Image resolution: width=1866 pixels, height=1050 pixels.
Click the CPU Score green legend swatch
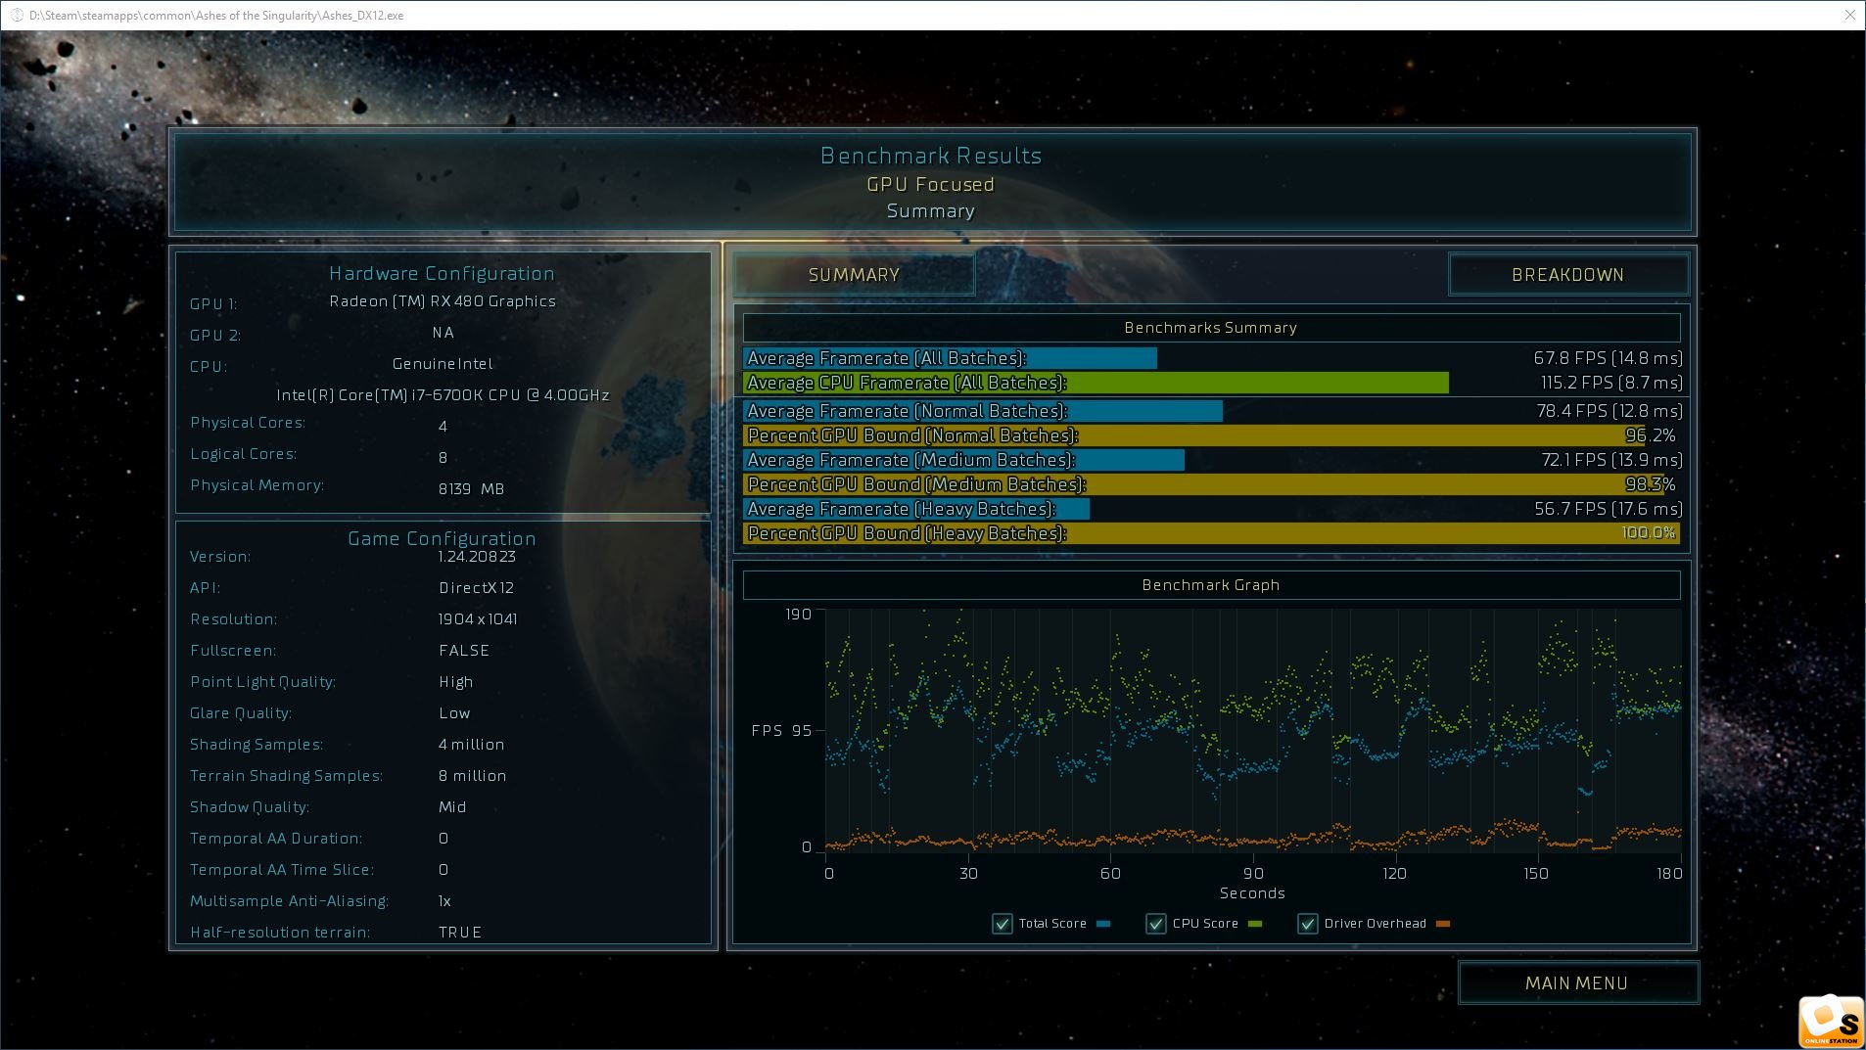(x=1255, y=924)
